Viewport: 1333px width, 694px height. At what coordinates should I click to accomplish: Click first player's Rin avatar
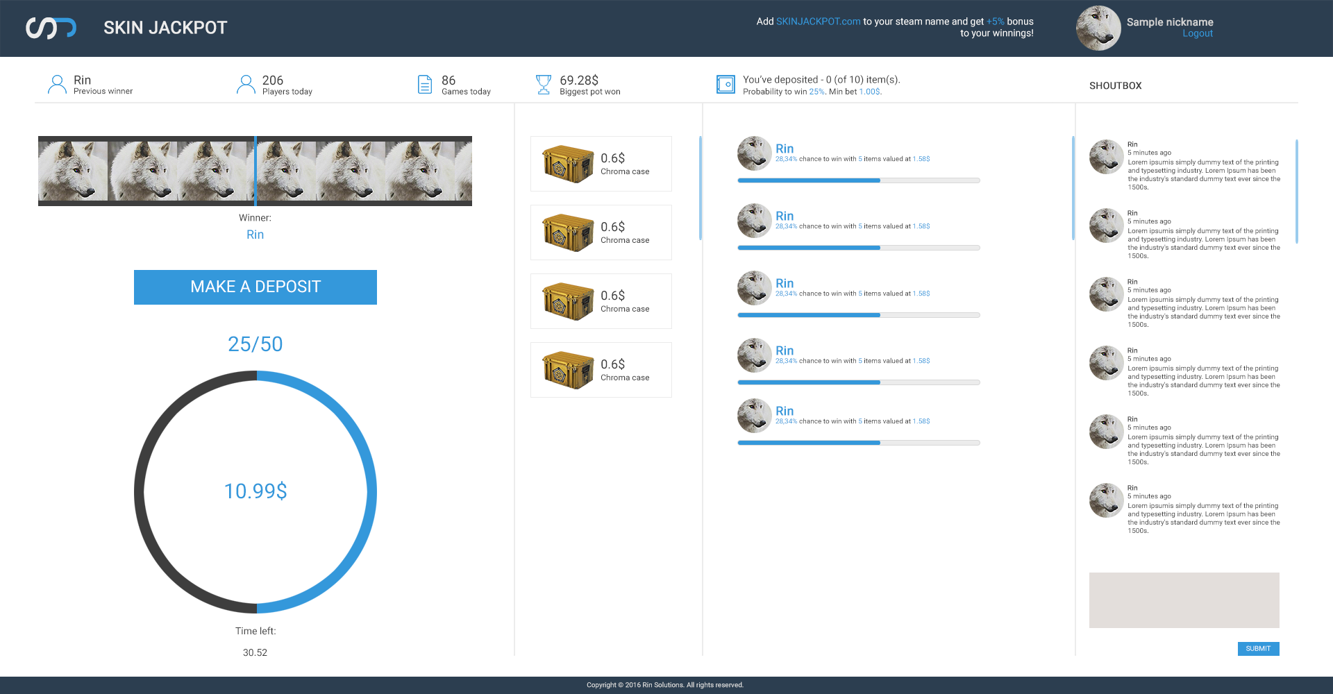pyautogui.click(x=755, y=153)
